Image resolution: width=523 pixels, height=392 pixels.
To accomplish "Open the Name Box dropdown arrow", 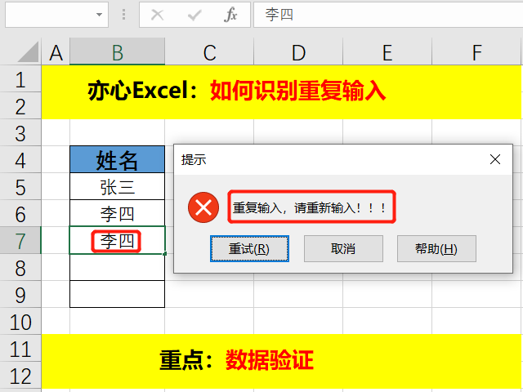I will (x=99, y=15).
